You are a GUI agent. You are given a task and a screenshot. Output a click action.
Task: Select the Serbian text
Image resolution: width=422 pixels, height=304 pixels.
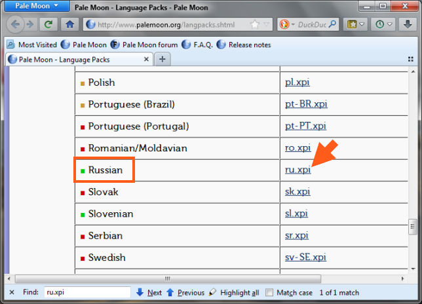click(105, 236)
